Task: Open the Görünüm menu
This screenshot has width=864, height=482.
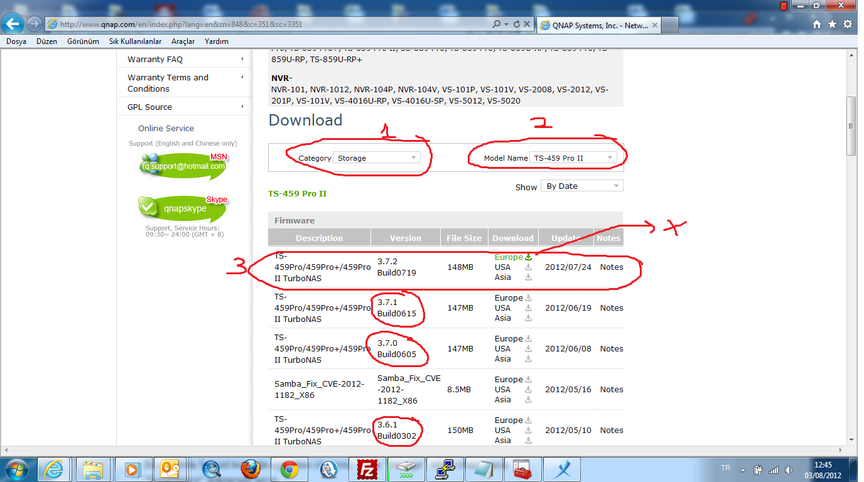Action: coord(84,41)
